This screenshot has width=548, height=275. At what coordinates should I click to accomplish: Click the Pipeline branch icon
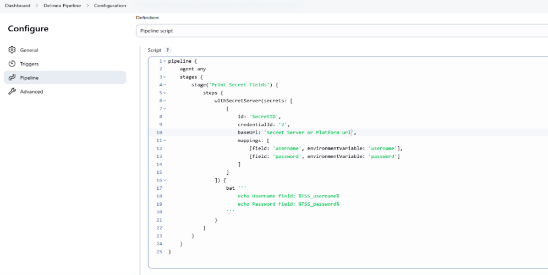click(x=12, y=78)
